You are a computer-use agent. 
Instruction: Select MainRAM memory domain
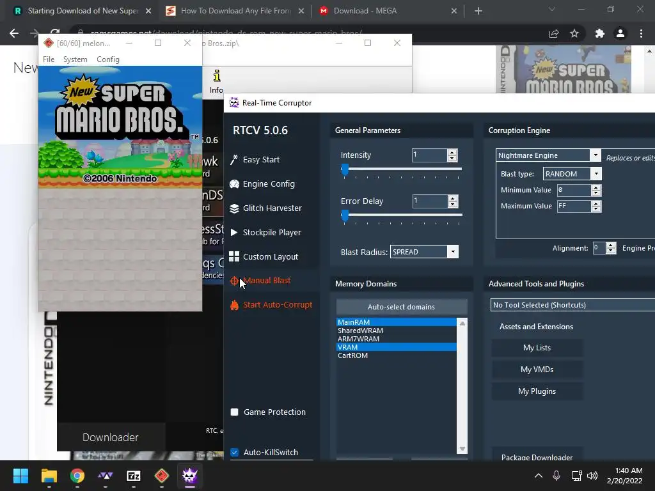pyautogui.click(x=397, y=322)
